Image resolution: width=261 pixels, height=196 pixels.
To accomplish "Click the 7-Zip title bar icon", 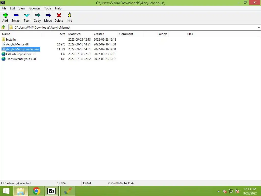I will (3, 3).
